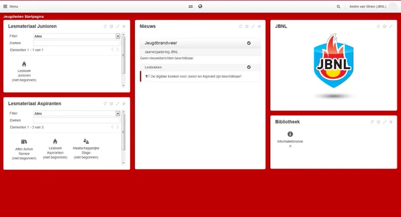Go to previous page in Aspiranten list

112,127
